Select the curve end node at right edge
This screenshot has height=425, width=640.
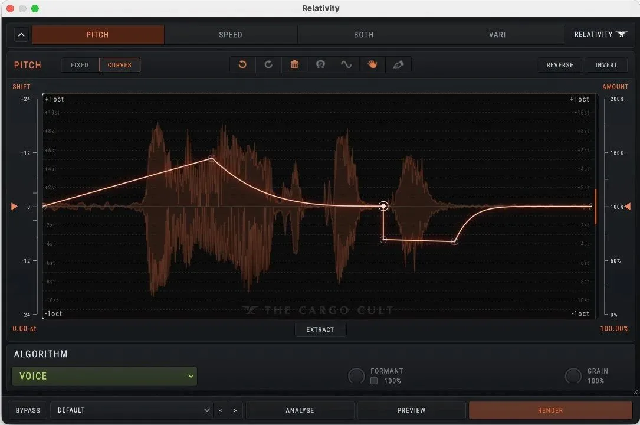(x=590, y=207)
